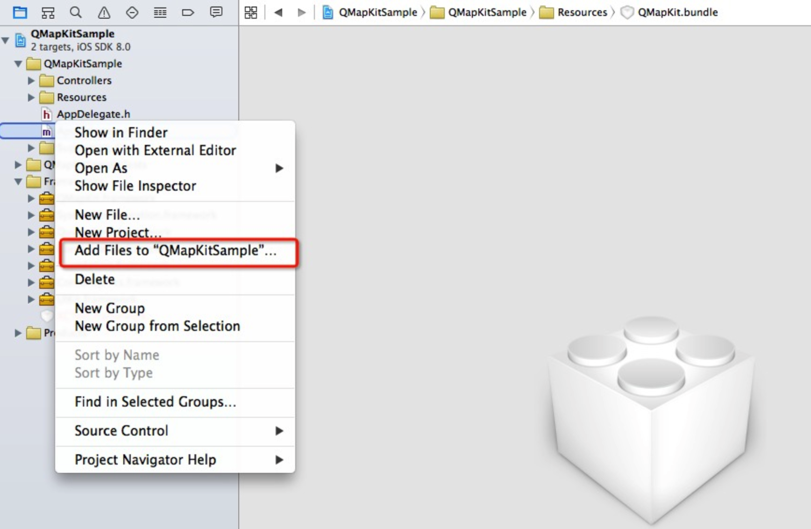Expand the Resources group
This screenshot has height=529, width=811.
point(31,97)
